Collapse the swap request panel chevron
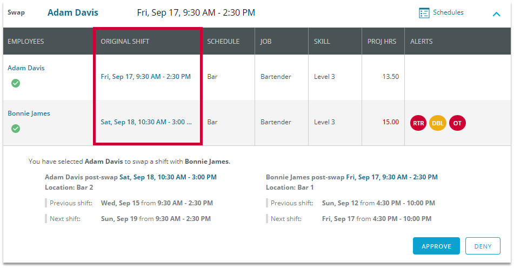 tap(496, 14)
